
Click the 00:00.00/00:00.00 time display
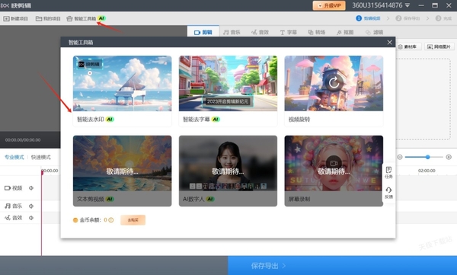click(x=23, y=140)
